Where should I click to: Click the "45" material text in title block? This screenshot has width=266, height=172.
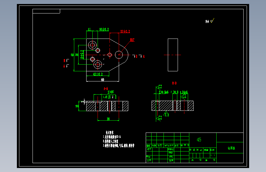(x=199, y=140)
